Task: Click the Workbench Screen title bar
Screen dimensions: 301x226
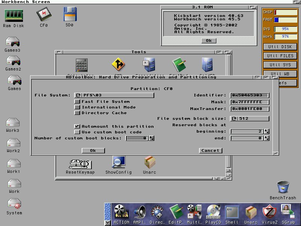Action: (x=146, y=2)
